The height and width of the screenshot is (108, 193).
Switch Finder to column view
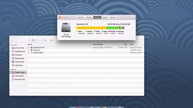click(37, 40)
